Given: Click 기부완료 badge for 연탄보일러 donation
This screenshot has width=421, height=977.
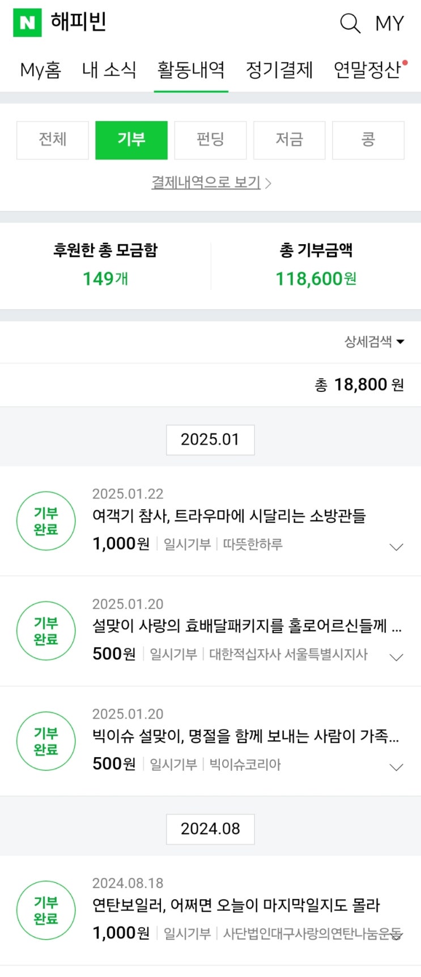Looking at the screenshot, I should click(46, 910).
